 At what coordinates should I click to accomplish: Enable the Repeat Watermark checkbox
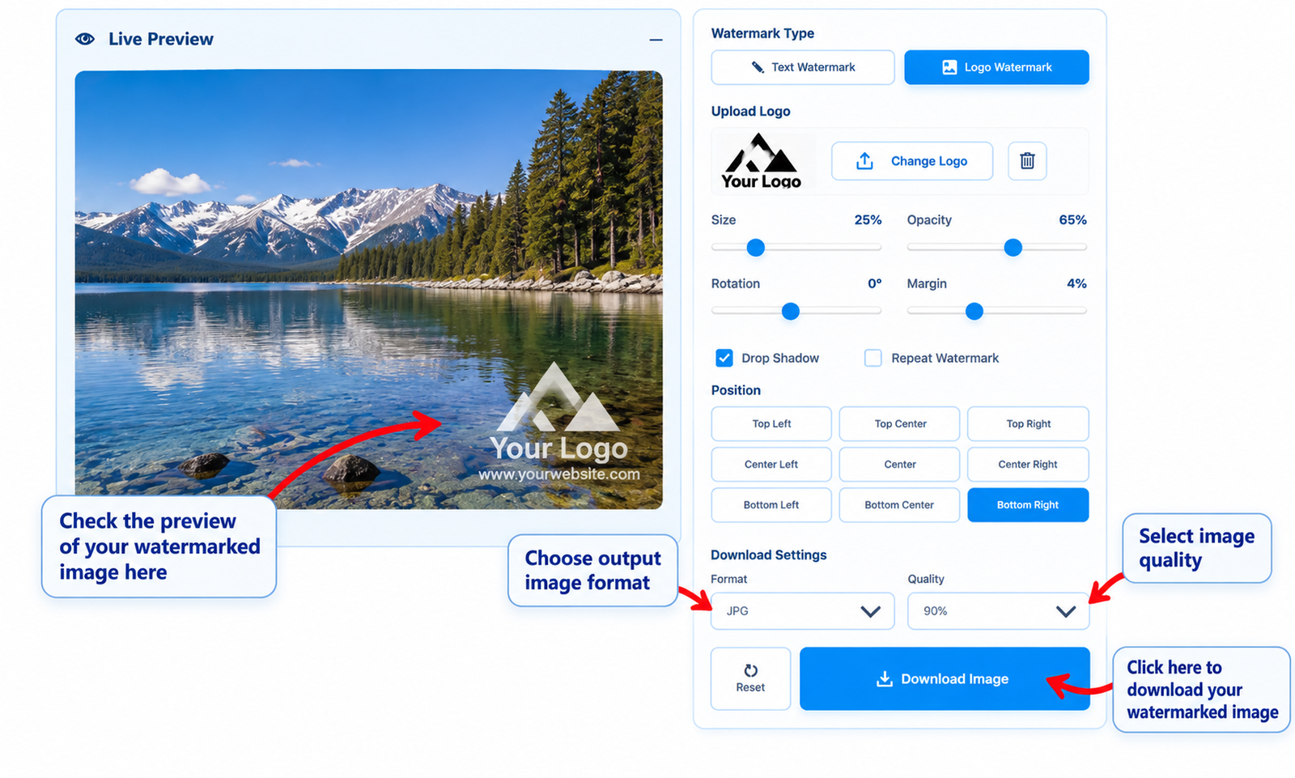(873, 358)
